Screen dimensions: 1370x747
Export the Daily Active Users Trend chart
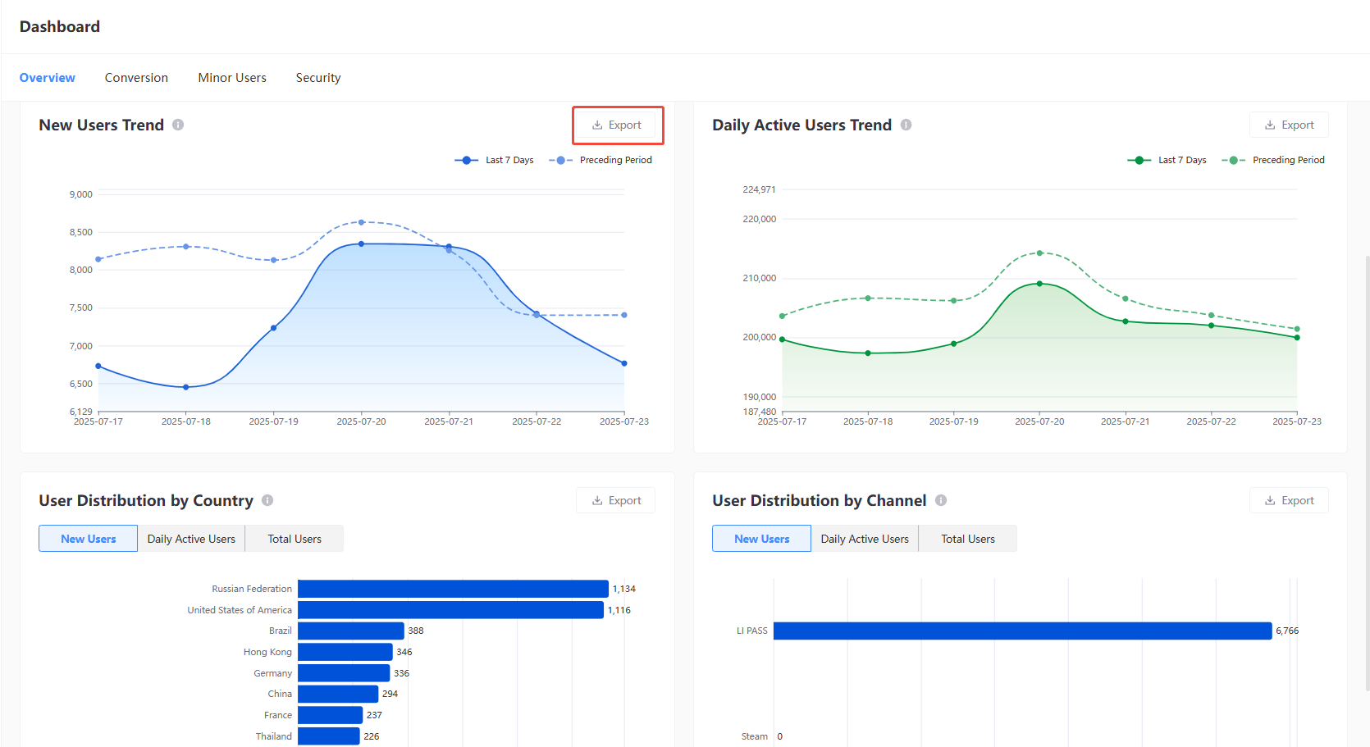click(x=1289, y=125)
